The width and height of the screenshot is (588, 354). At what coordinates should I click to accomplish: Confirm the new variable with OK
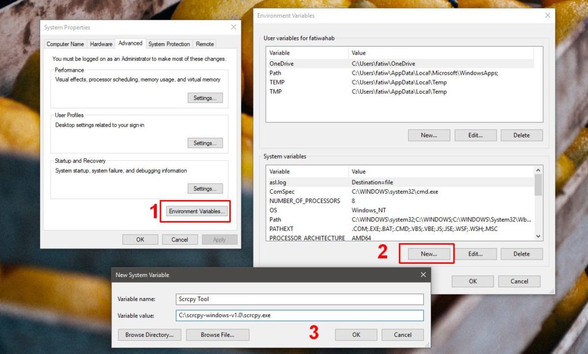coord(355,334)
